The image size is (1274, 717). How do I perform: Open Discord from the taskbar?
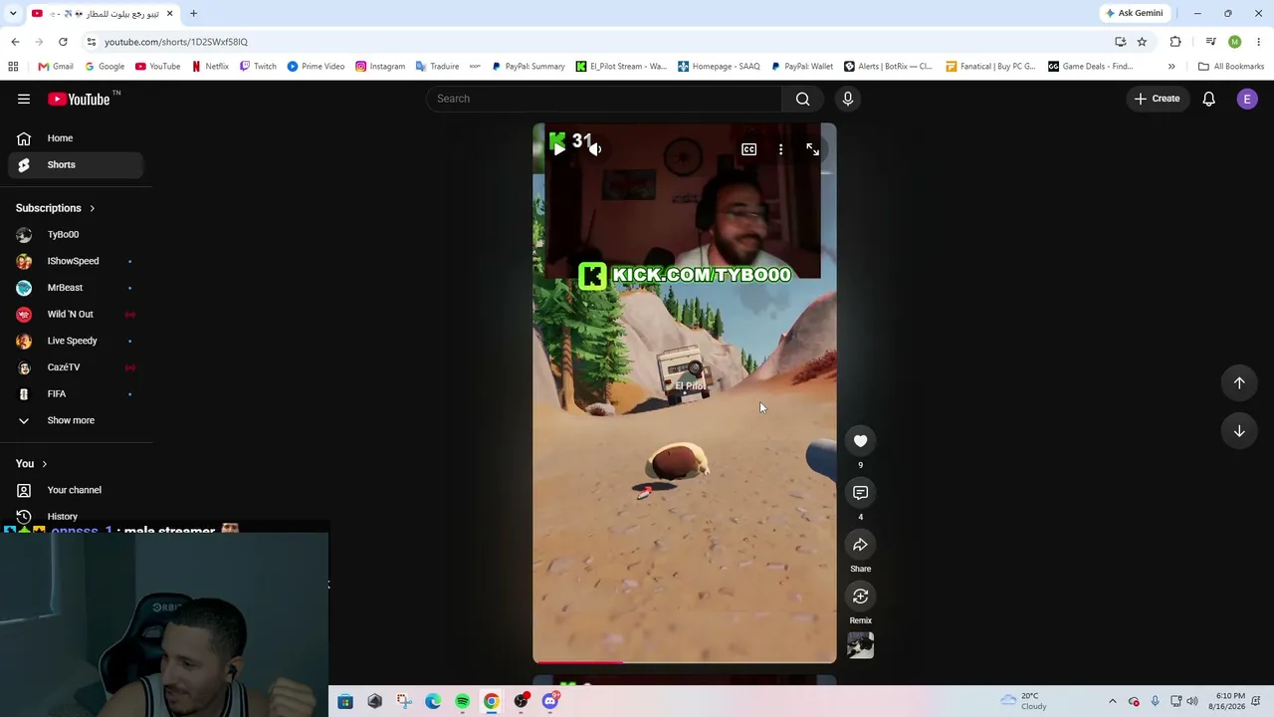(x=549, y=701)
